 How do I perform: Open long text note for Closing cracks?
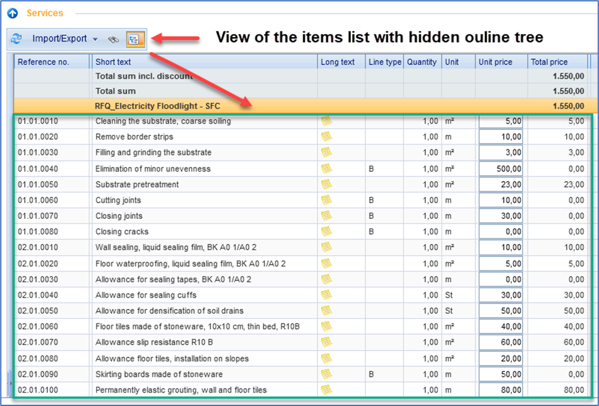click(326, 231)
